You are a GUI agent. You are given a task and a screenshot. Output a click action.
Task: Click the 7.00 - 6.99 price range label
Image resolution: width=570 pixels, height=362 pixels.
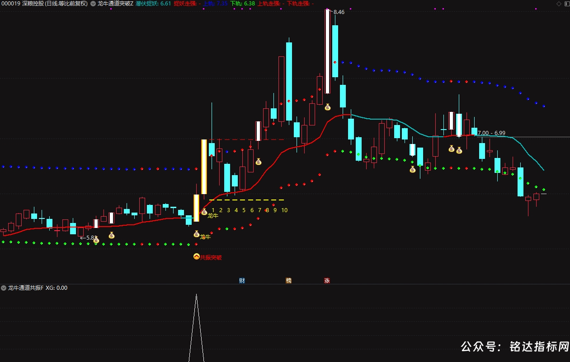click(491, 133)
